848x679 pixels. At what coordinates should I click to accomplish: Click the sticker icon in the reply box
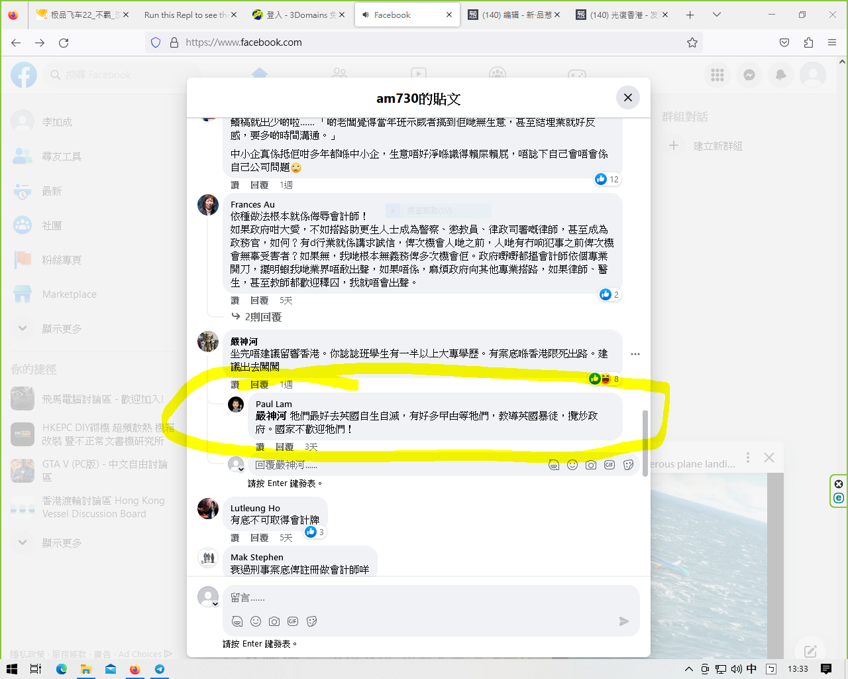[x=629, y=465]
